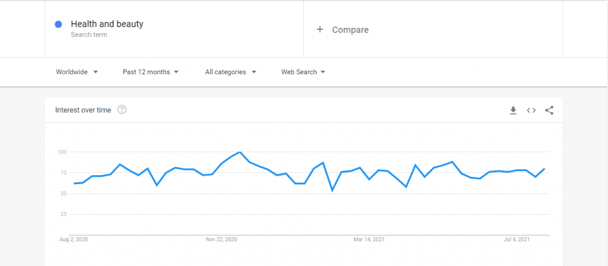Click the blue dot beside Health and beauty
The height and width of the screenshot is (266, 608).
pos(59,24)
